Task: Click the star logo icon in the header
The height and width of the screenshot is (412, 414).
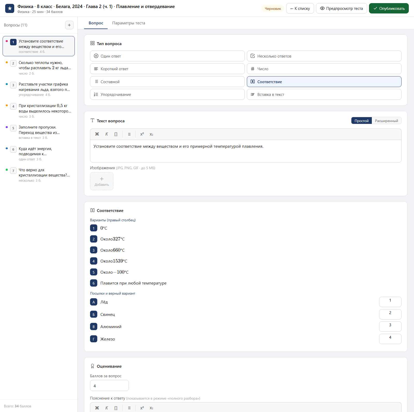Action: click(10, 8)
